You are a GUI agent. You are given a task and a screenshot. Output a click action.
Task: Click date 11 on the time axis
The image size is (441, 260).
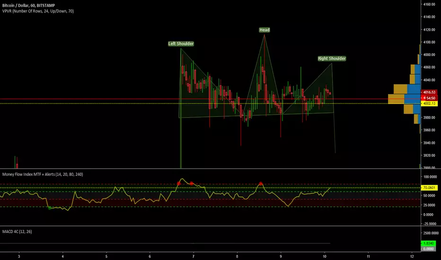[x=369, y=256]
